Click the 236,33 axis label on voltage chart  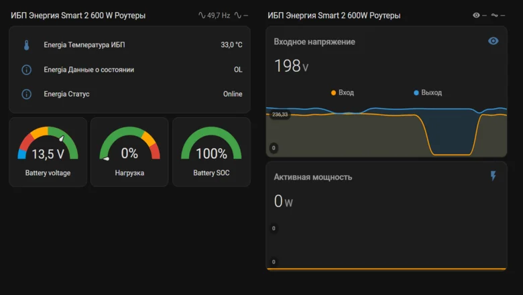(280, 115)
